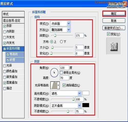Uncheck the 预览 checkbox
The height and width of the screenshot is (122, 128).
click(x=109, y=34)
